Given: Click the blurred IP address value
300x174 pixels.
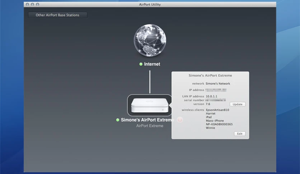Looking at the screenshot, I should (x=216, y=90).
